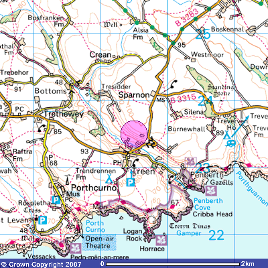The width and height of the screenshot is (268, 268).
Task: Click the National Trust symbol above Horrace
Action: click(x=161, y=240)
